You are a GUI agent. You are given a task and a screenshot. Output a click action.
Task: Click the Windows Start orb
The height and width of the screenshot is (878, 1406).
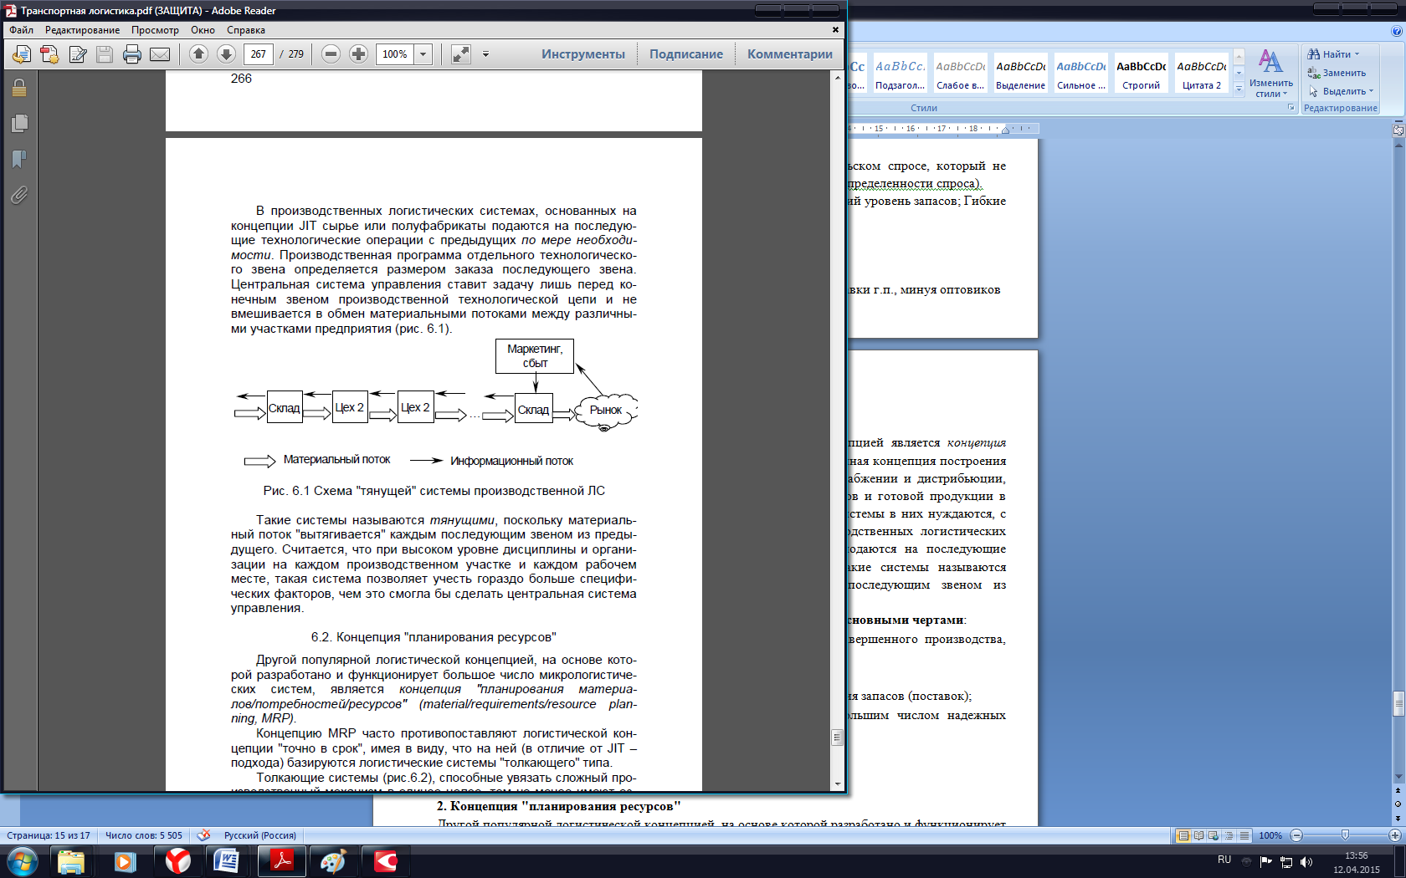pos(23,860)
